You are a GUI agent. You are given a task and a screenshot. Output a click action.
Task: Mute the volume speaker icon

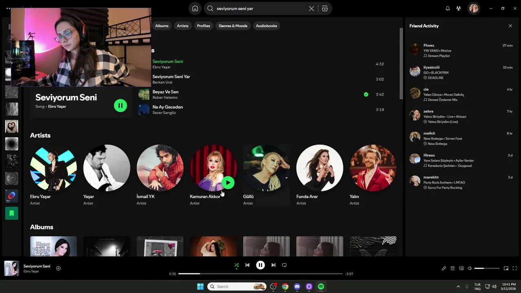[470, 268]
